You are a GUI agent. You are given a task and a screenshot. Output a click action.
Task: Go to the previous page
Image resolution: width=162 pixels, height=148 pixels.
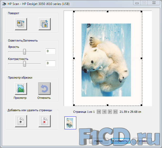point(104,112)
